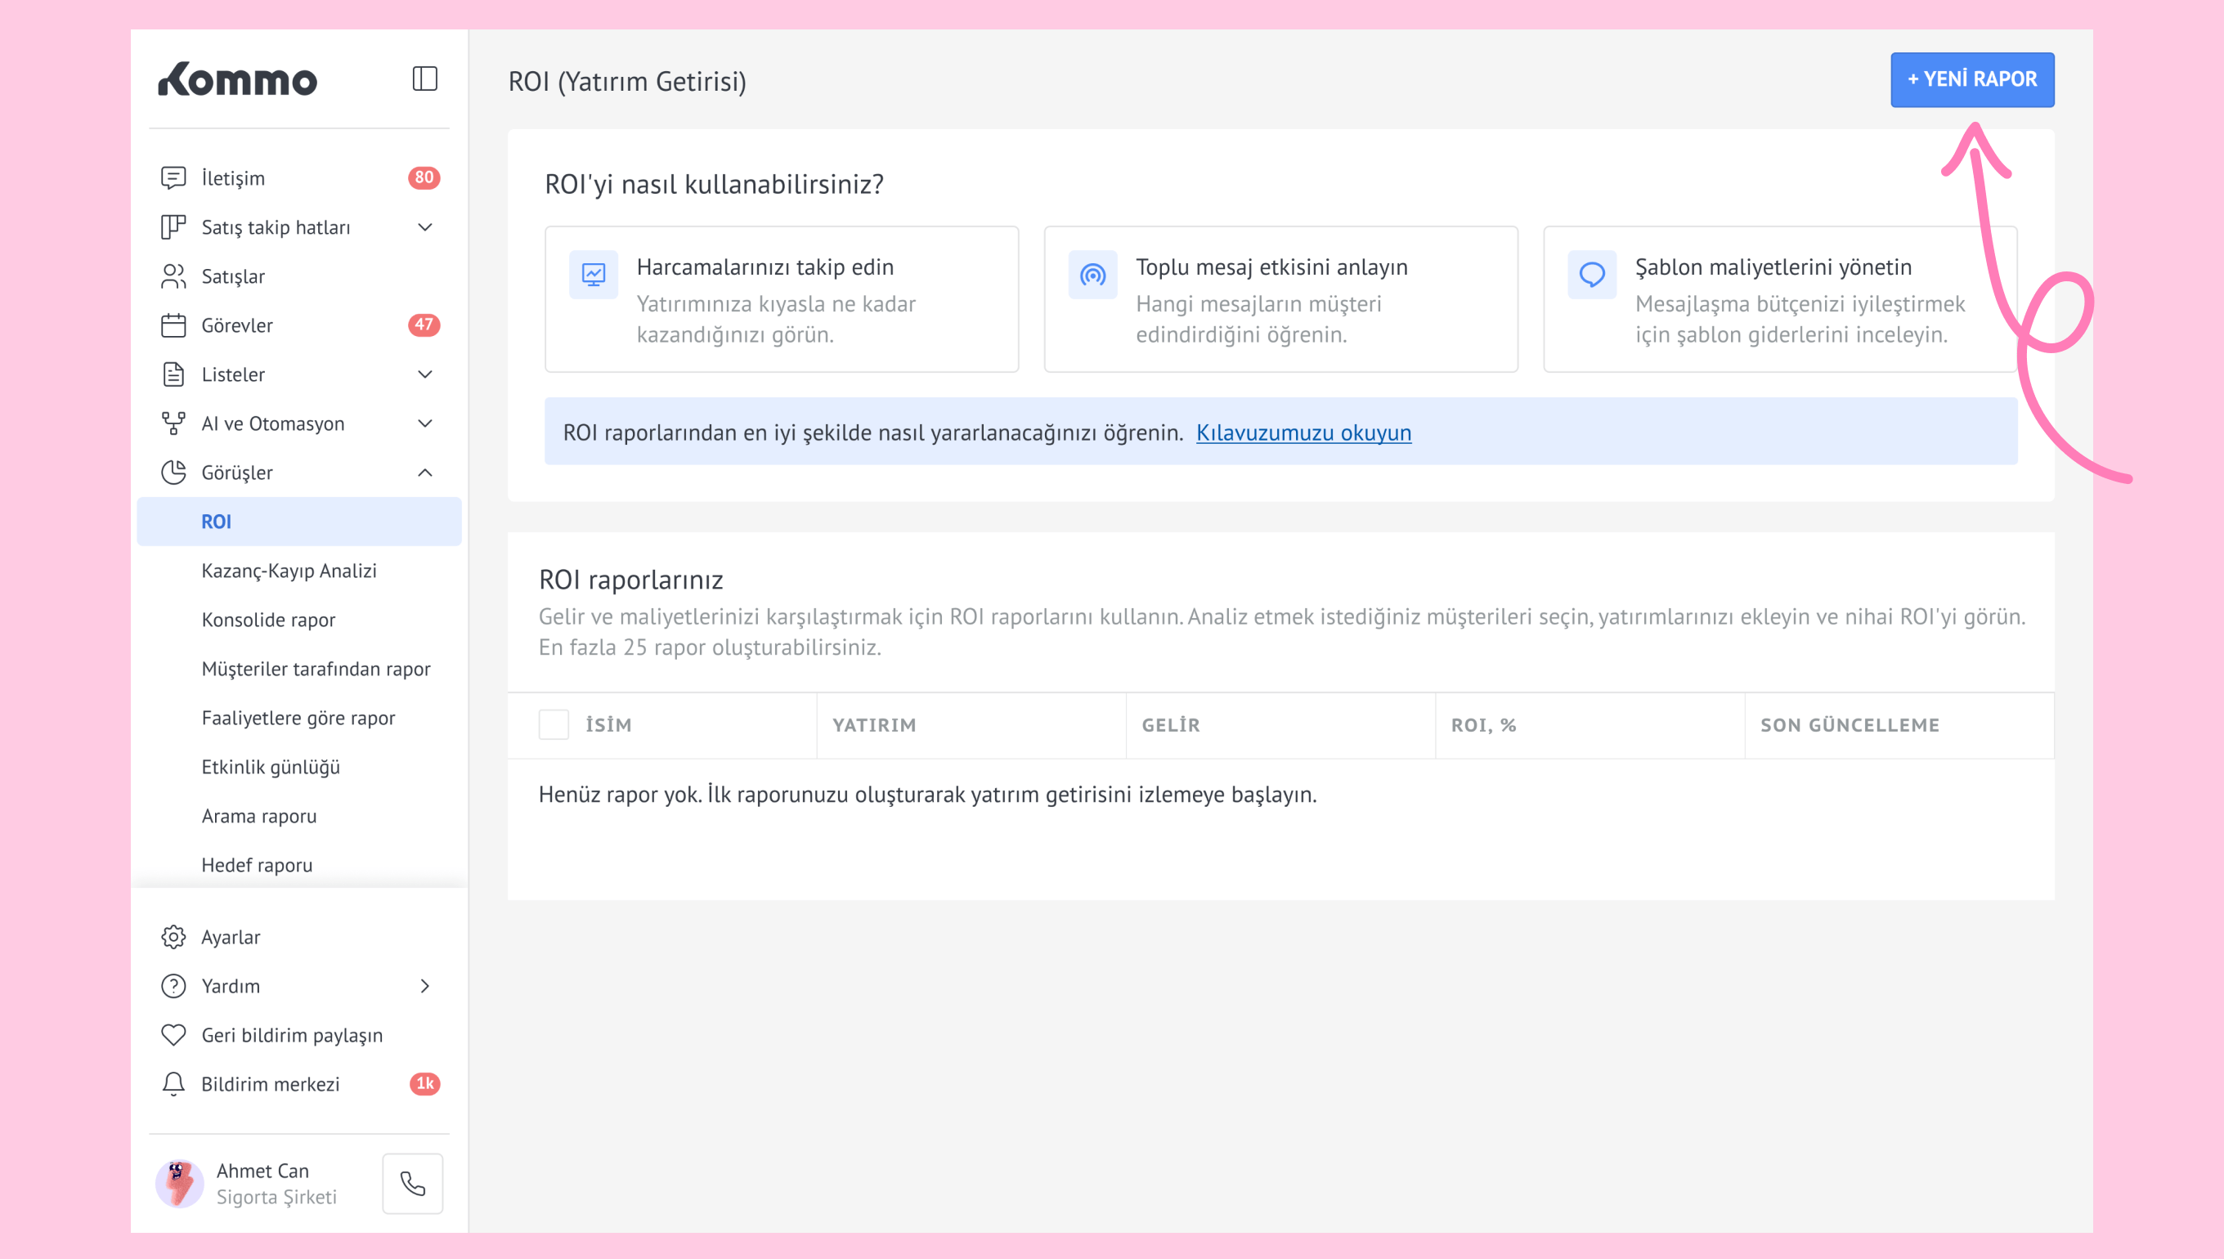The width and height of the screenshot is (2224, 1259).
Task: Click Harcamalarınızı takip edin card
Action: tap(781, 299)
